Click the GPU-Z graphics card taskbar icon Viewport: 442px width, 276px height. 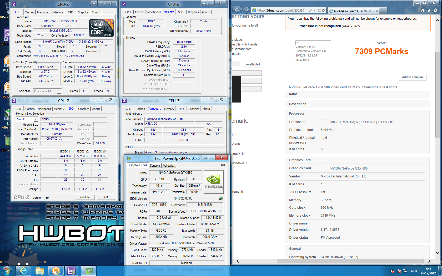pyautogui.click(x=89, y=271)
